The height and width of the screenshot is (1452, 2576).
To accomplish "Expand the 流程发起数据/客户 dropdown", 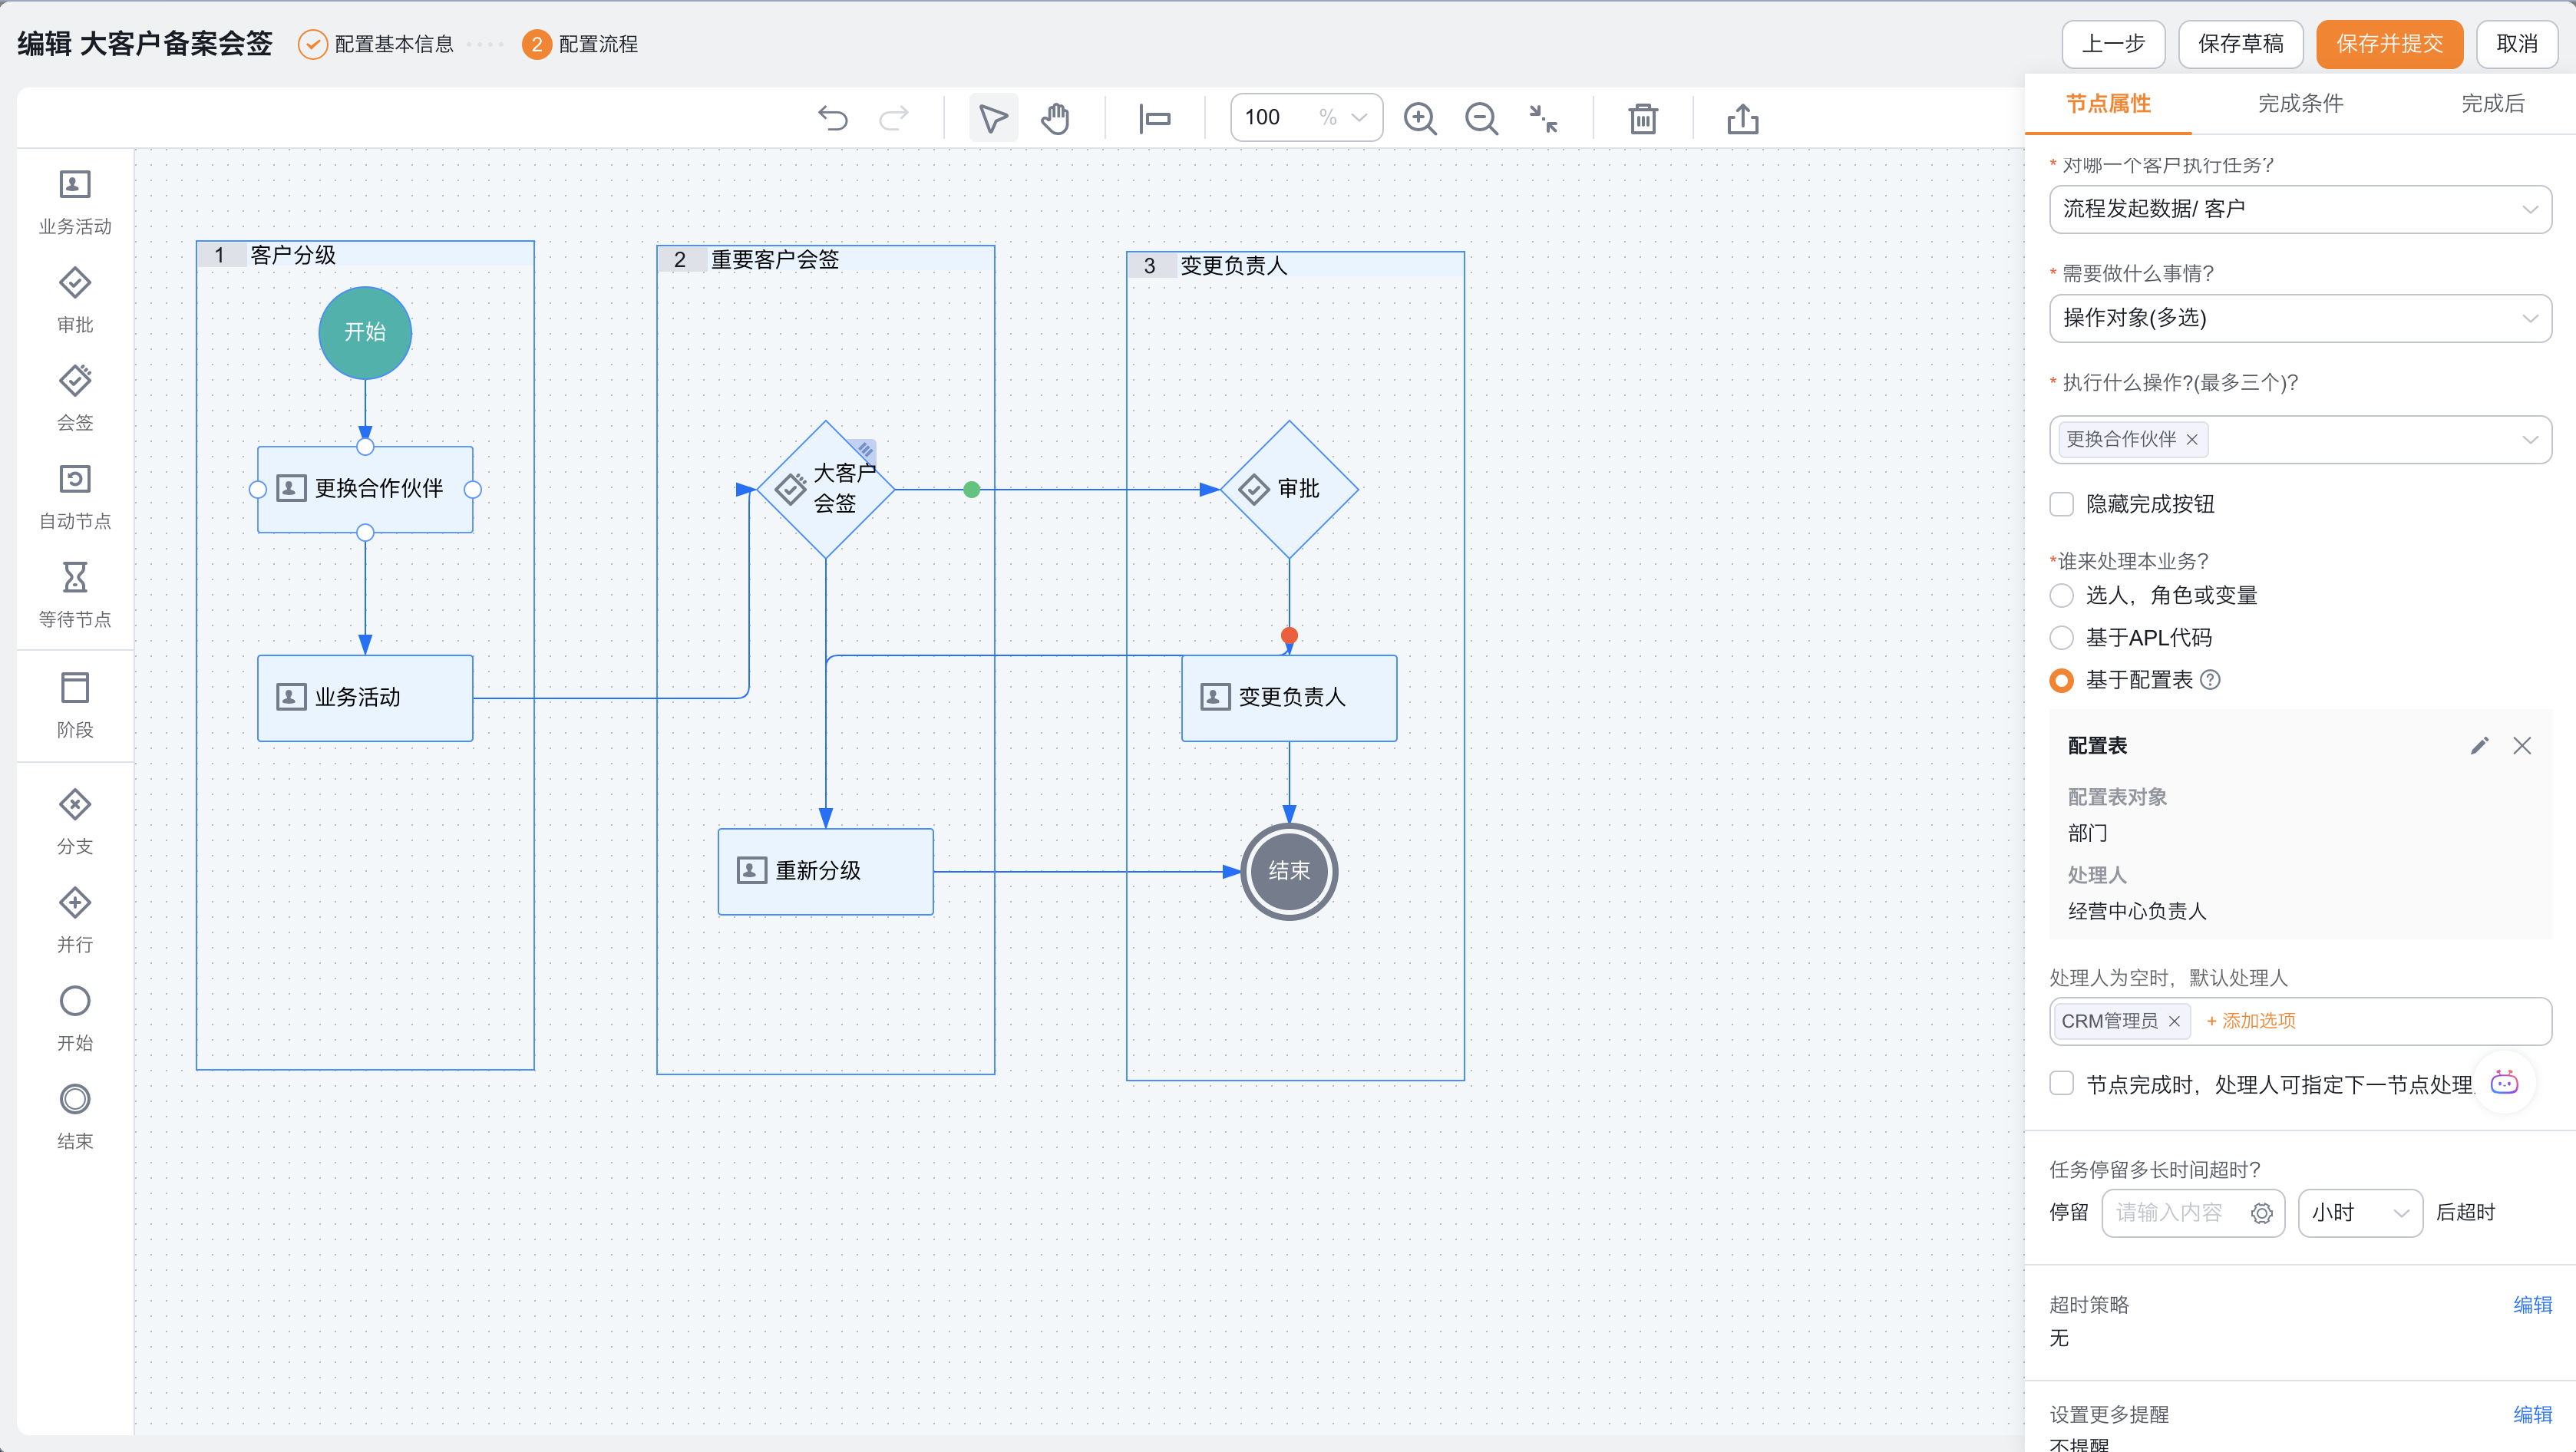I will pos(2299,209).
